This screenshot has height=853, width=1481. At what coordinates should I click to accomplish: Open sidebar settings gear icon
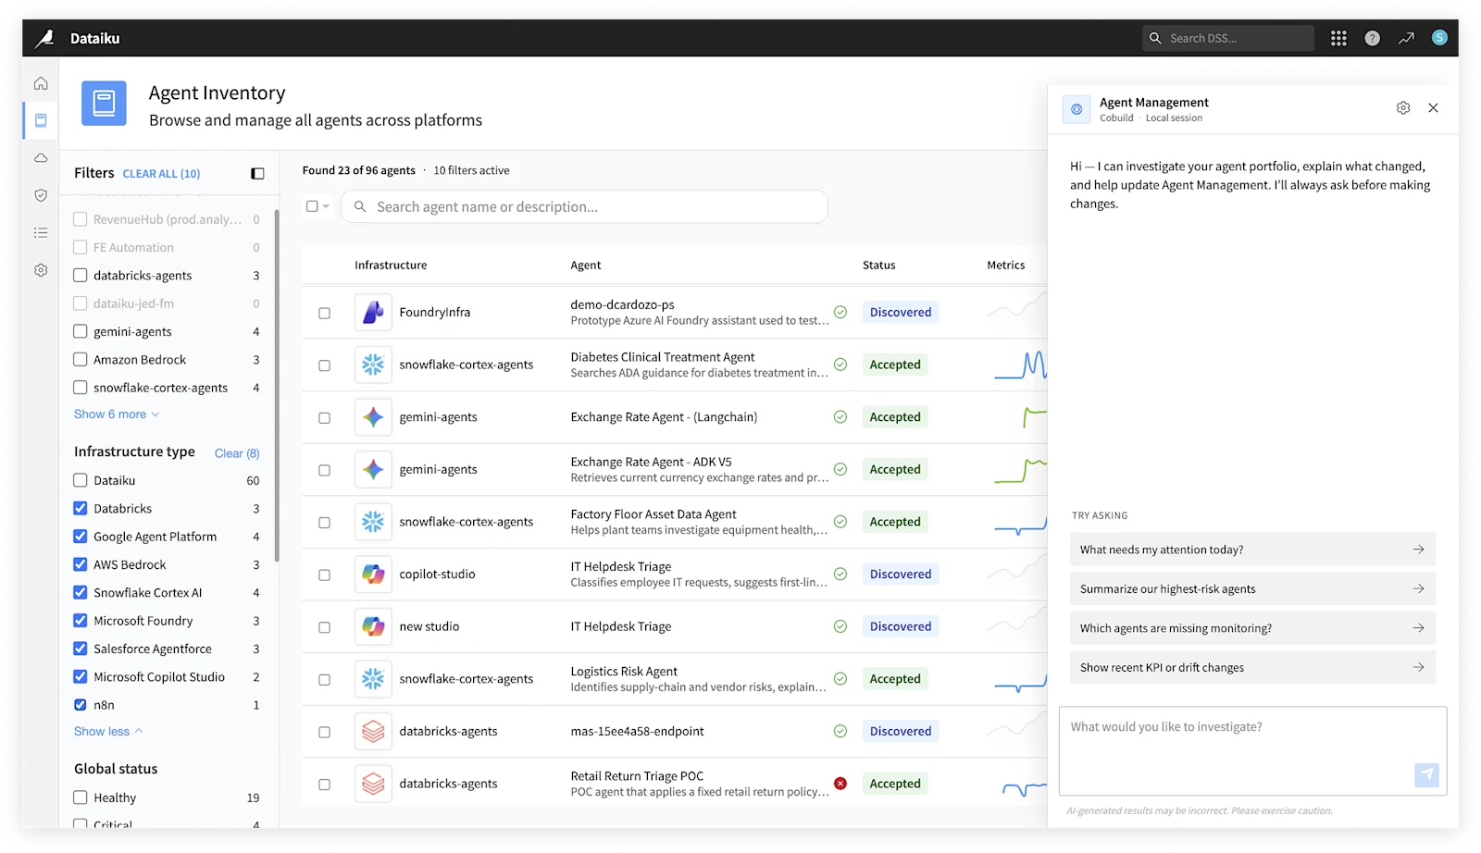click(41, 270)
